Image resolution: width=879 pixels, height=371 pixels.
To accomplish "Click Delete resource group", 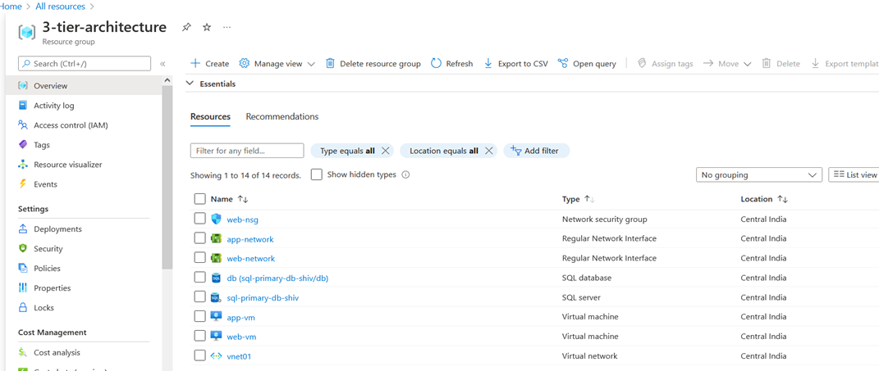I will click(373, 64).
